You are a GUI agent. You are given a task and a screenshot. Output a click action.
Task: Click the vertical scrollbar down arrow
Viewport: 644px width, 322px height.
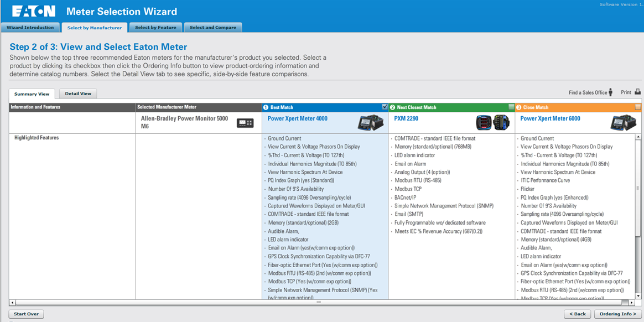(638, 295)
